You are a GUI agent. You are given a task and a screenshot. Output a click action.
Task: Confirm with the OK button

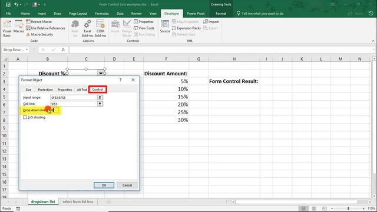104,185
